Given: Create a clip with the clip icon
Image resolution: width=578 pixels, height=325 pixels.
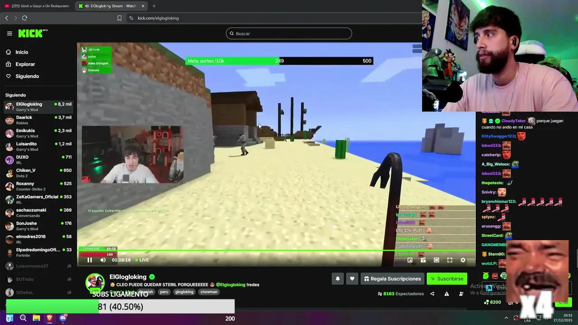Looking at the screenshot, I should [423, 260].
